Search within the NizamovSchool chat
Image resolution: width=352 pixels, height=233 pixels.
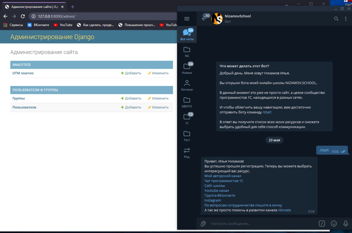[336, 19]
